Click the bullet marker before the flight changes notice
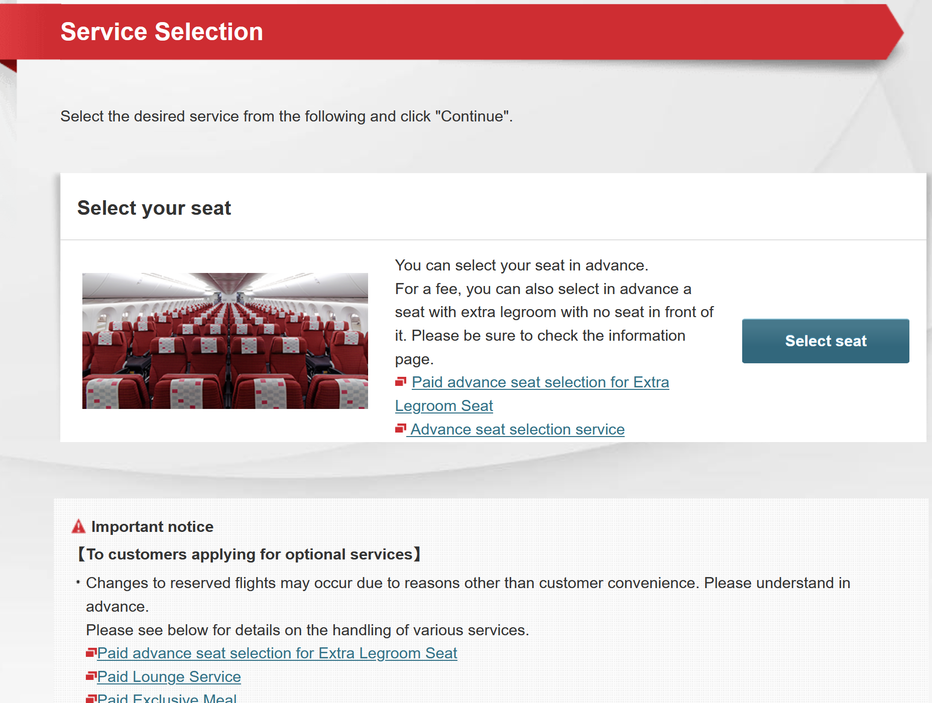932x703 pixels. click(x=78, y=582)
